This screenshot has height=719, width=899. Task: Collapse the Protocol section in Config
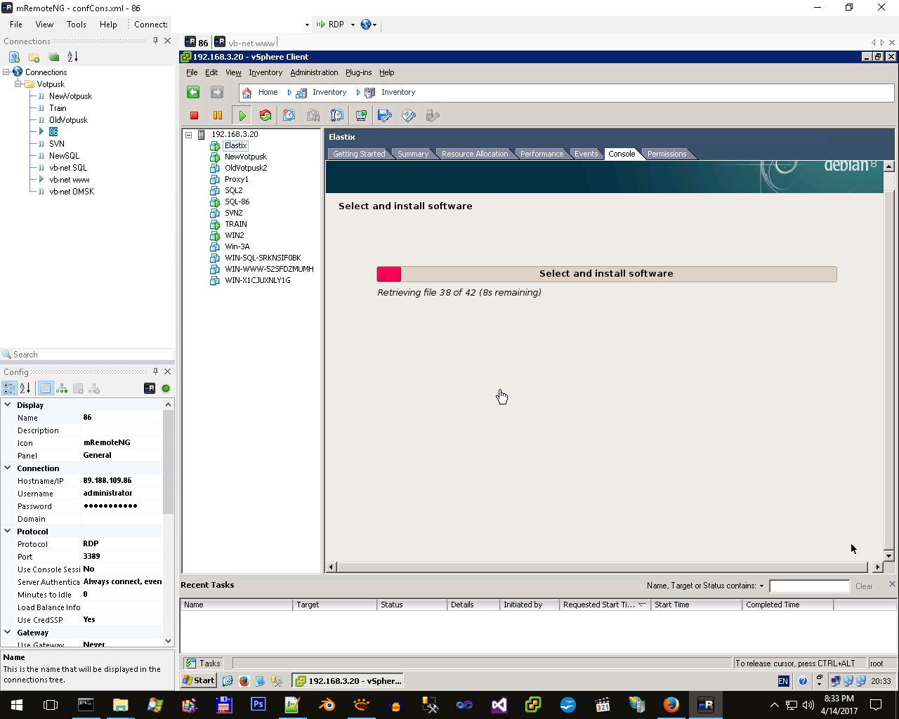click(x=8, y=532)
